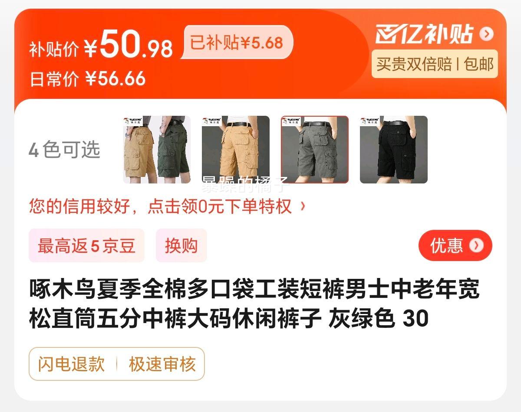Tap the 4色可选 color count label
The width and height of the screenshot is (521, 412).
click(x=65, y=150)
